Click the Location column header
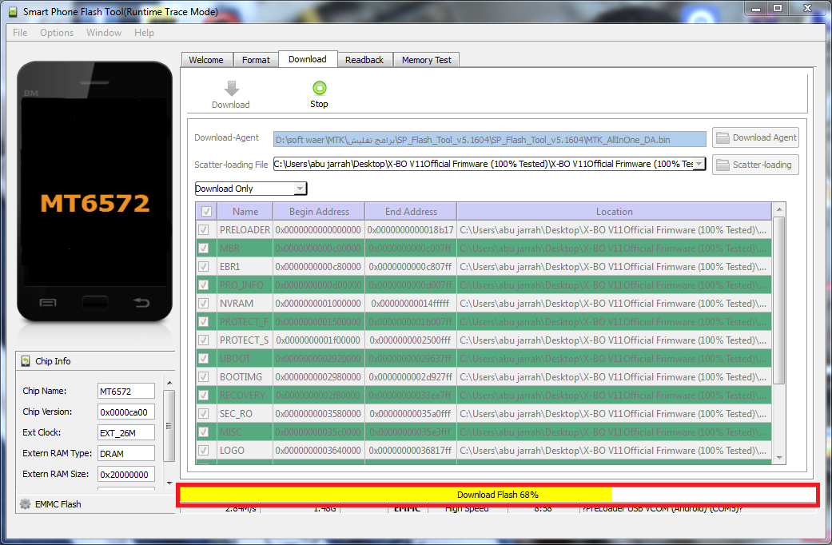The image size is (832, 545). (x=614, y=211)
